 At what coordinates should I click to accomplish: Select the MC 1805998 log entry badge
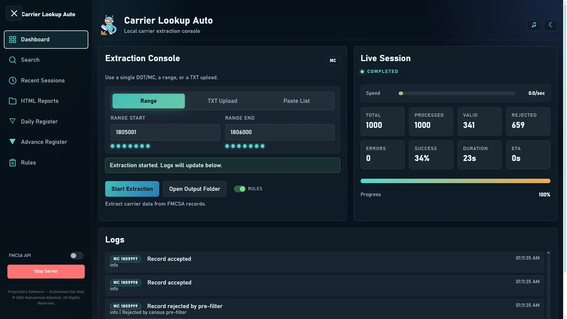pyautogui.click(x=126, y=283)
